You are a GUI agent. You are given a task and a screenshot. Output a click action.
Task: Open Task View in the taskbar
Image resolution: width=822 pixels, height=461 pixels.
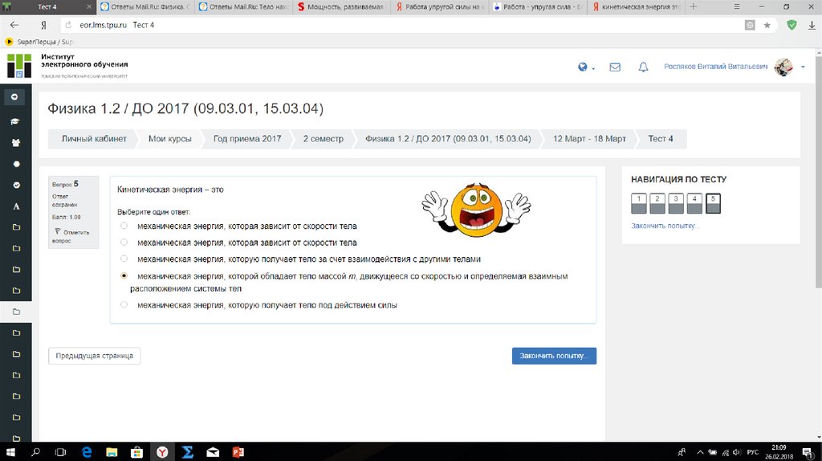[x=60, y=451]
